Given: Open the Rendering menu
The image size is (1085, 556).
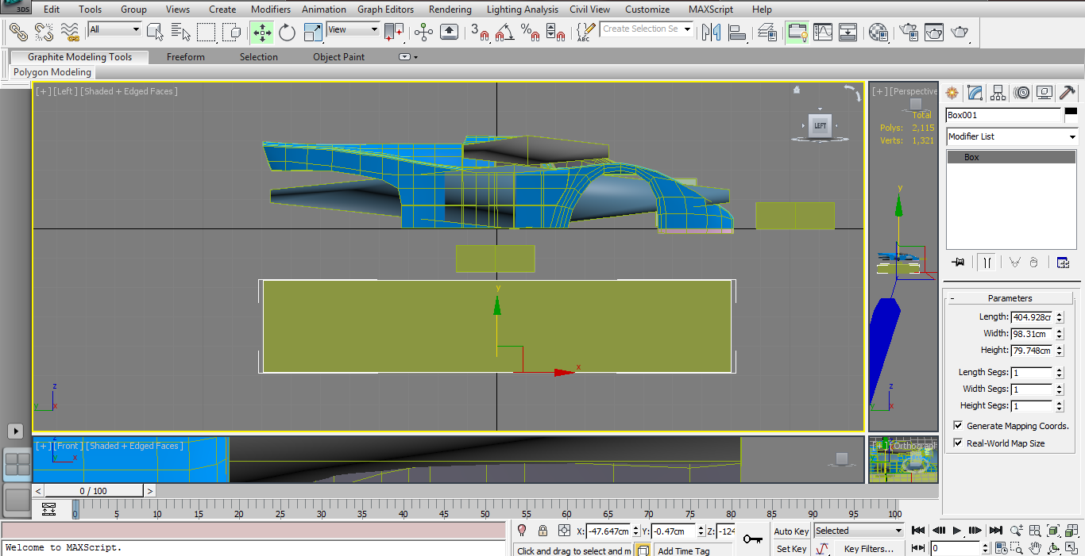Looking at the screenshot, I should (x=450, y=10).
